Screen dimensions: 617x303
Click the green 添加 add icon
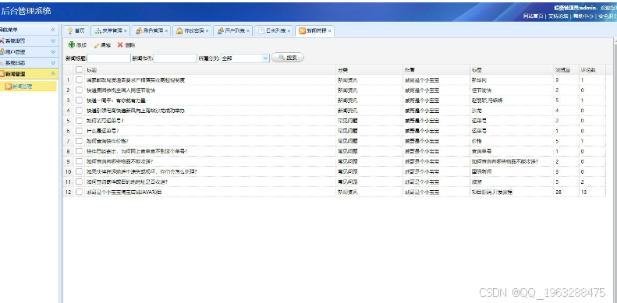pyautogui.click(x=71, y=45)
